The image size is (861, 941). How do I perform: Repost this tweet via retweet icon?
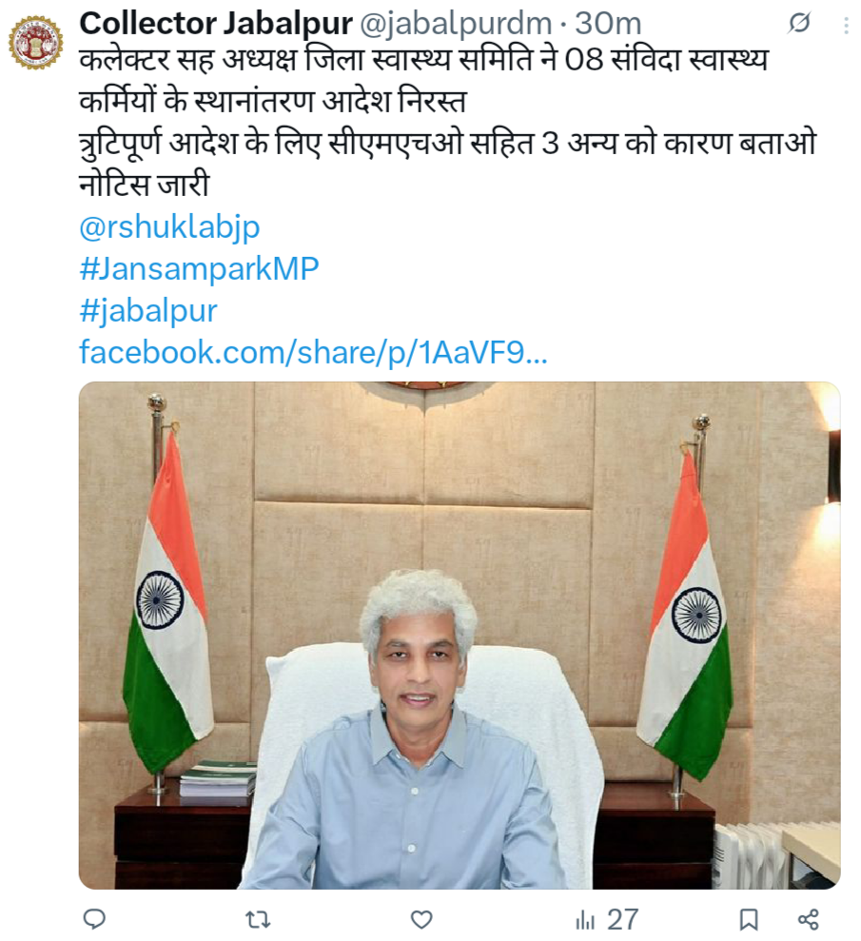point(258,919)
